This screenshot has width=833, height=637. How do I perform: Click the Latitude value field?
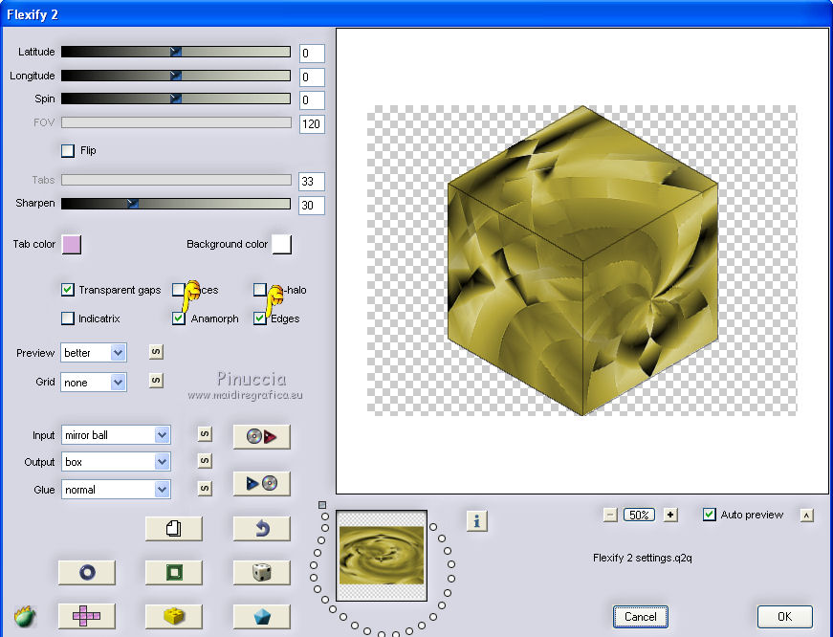[312, 54]
